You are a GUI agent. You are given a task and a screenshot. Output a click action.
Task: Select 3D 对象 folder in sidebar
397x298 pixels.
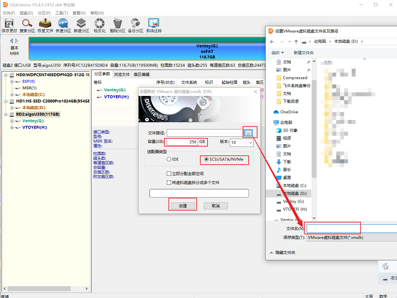click(x=287, y=130)
